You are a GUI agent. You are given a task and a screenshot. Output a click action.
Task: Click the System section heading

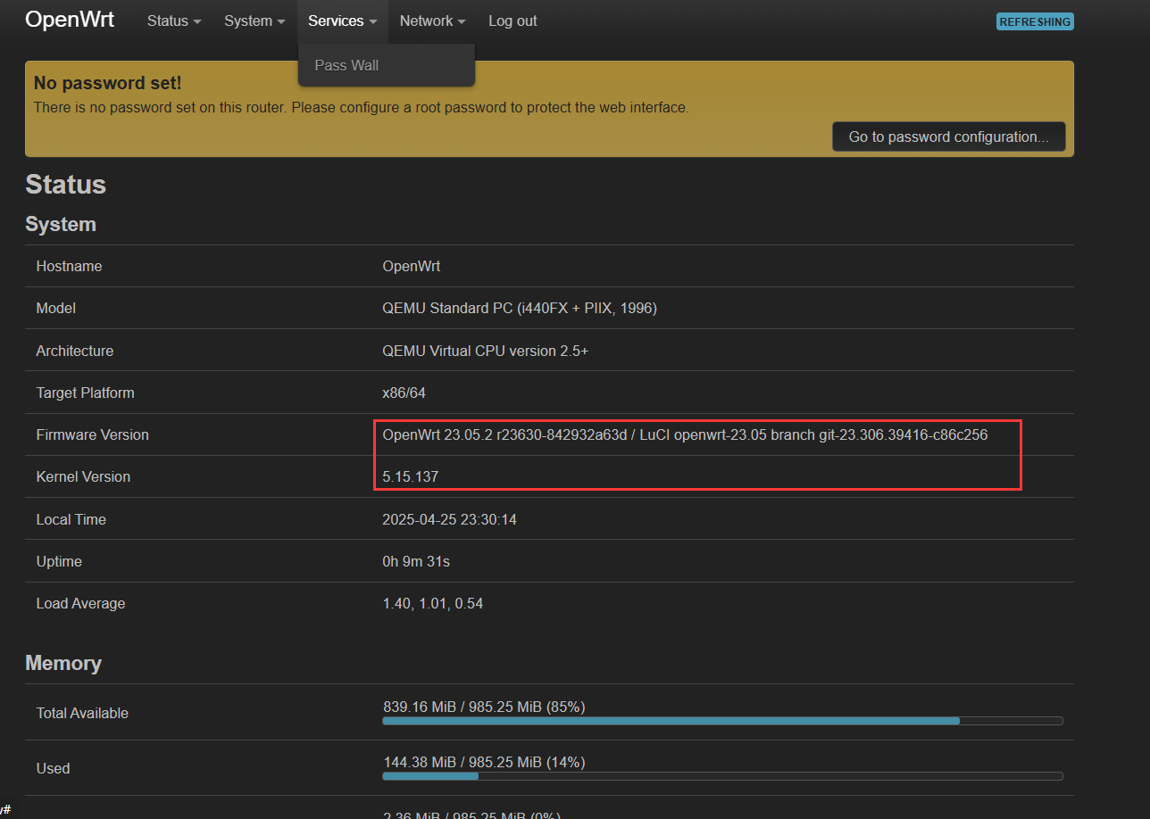coord(61,224)
